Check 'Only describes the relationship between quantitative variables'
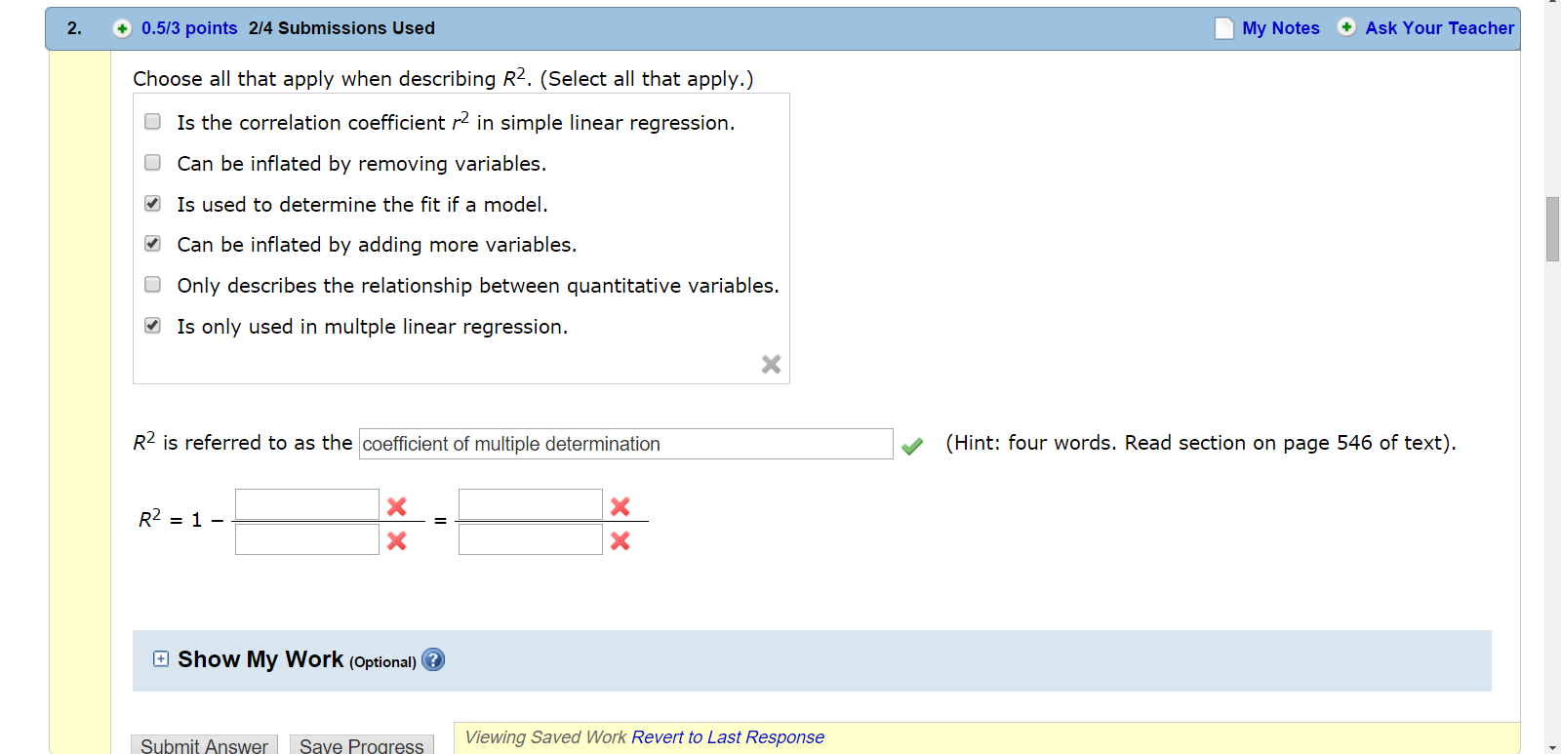The image size is (1561, 754). (152, 284)
